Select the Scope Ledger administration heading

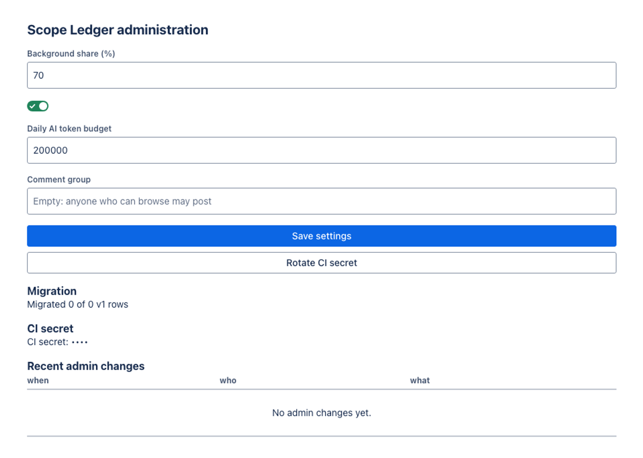point(118,30)
